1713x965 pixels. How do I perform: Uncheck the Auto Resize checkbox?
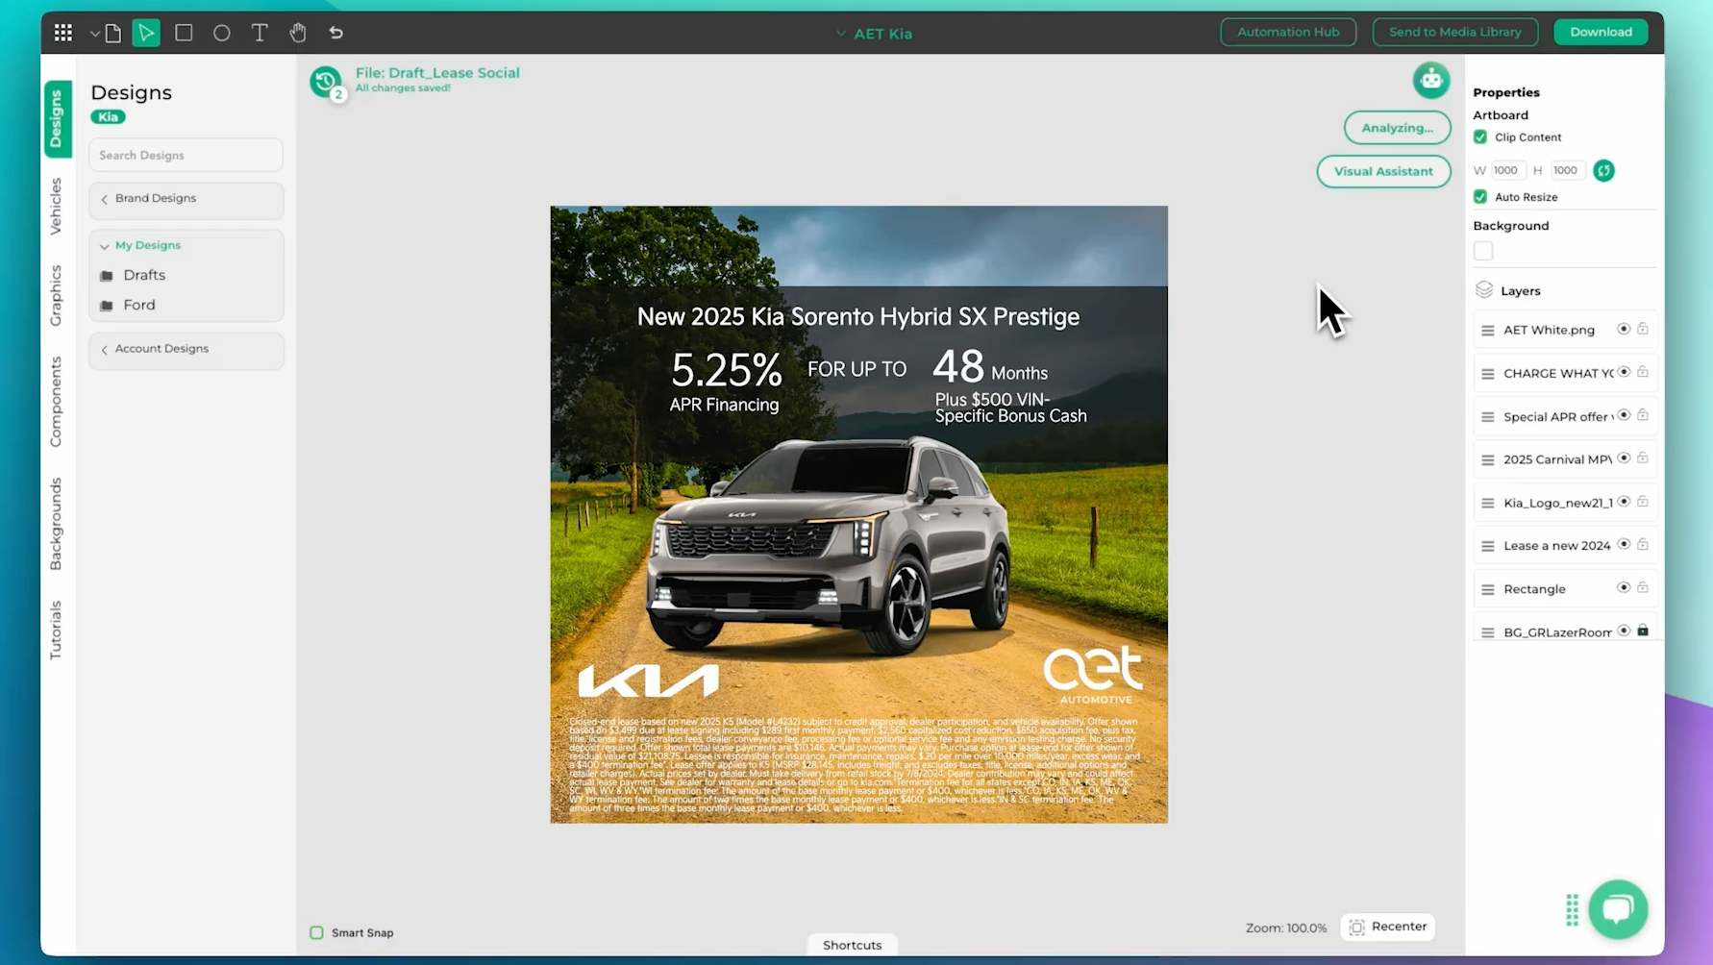1480,197
